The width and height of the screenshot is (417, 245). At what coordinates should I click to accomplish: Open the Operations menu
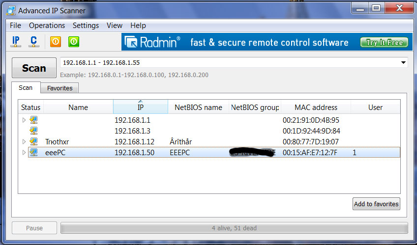pos(47,26)
